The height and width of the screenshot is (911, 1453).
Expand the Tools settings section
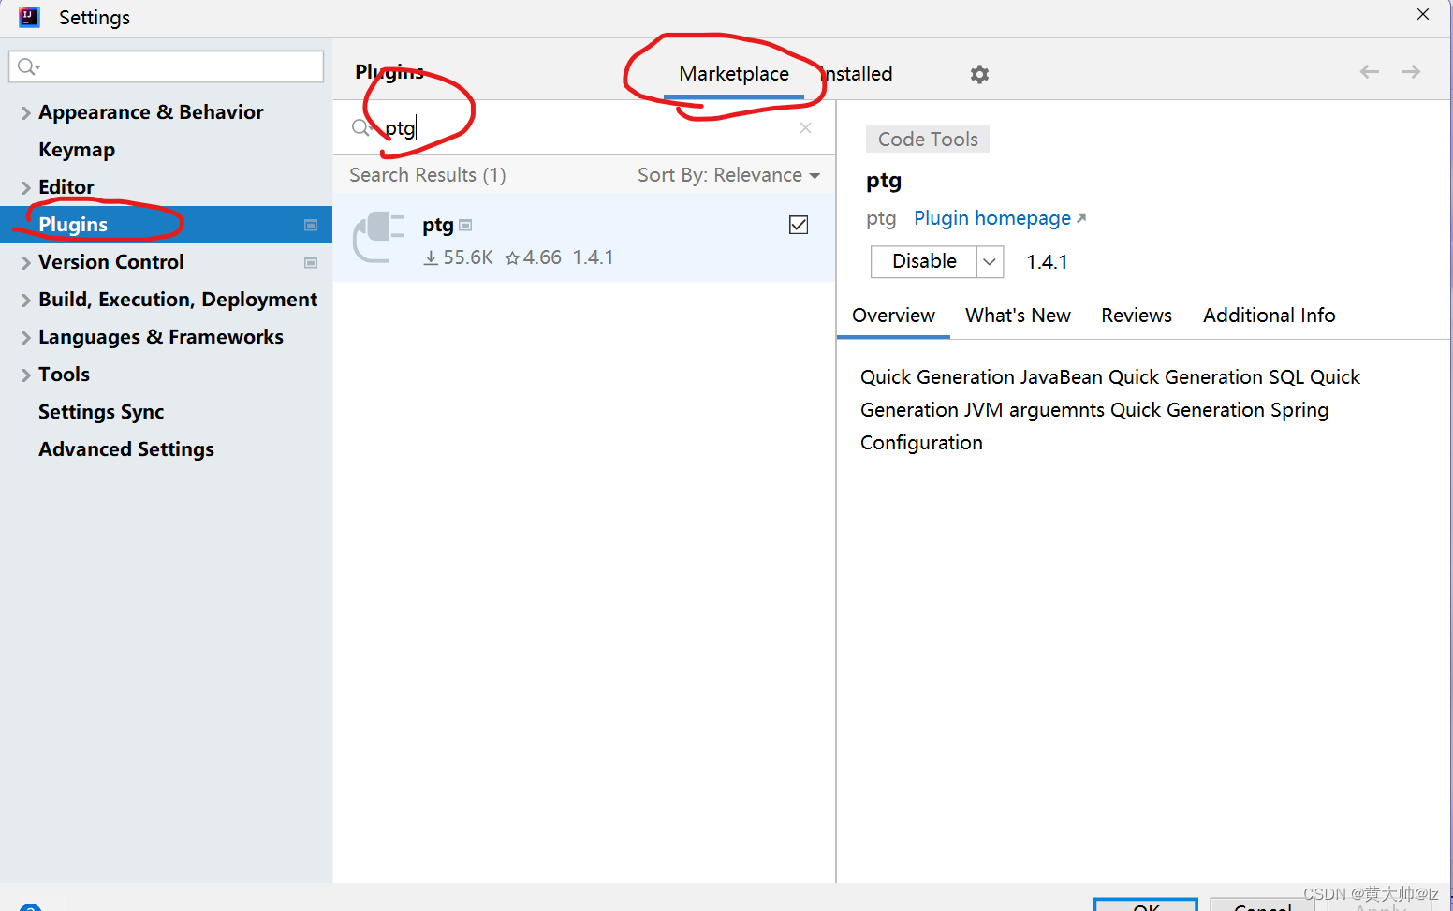(26, 375)
